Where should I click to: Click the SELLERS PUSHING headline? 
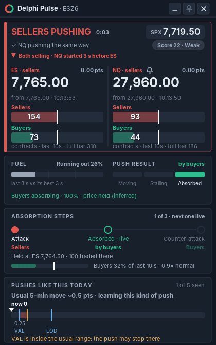[x=51, y=32]
